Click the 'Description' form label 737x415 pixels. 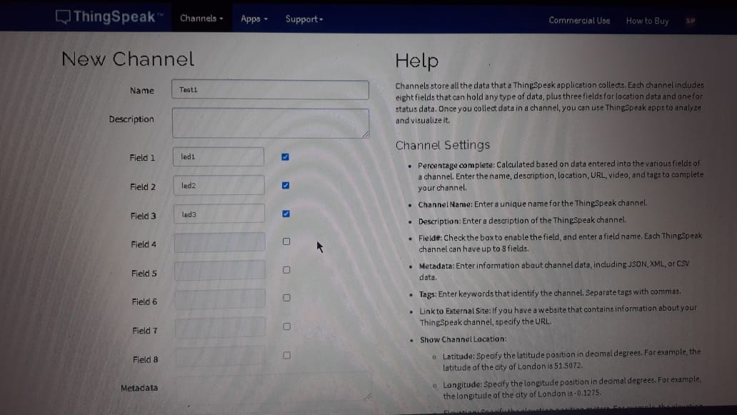[x=131, y=119]
